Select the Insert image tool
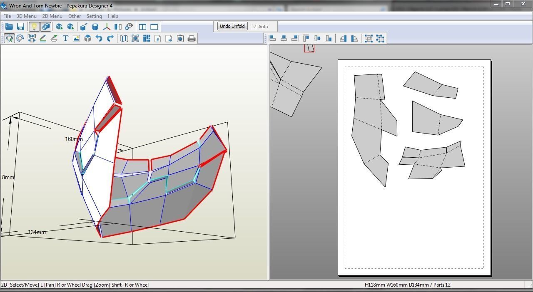This screenshot has height=292, width=533. point(76,38)
